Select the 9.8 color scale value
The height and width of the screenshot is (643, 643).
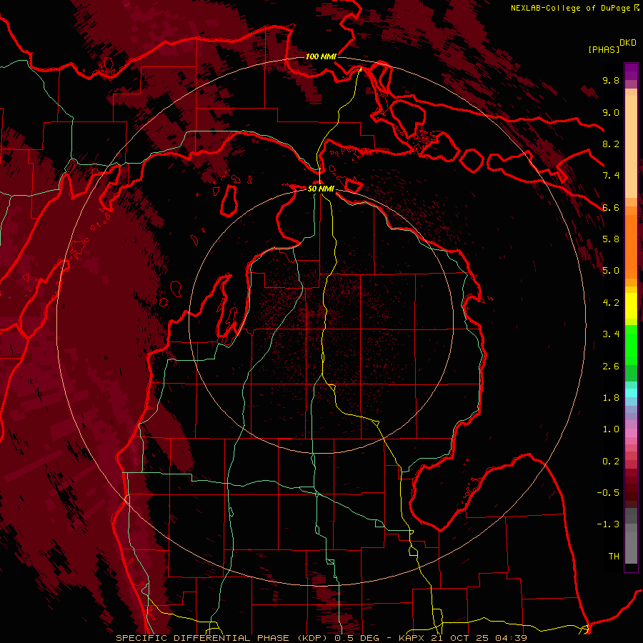pyautogui.click(x=611, y=80)
